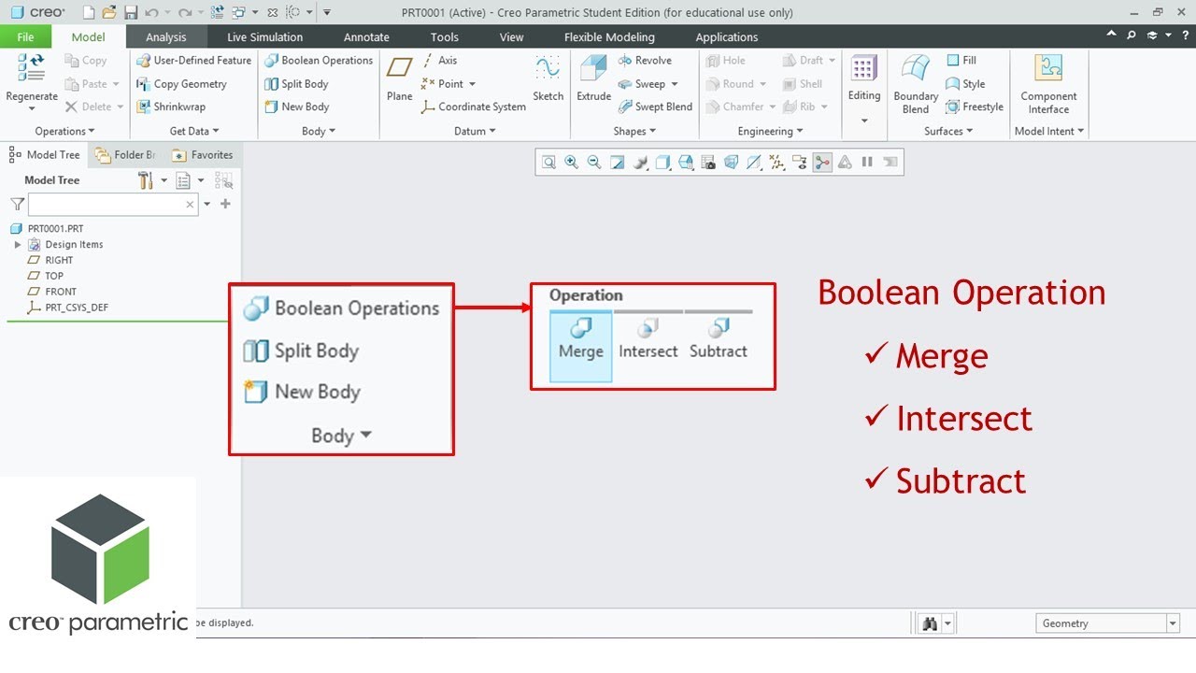Click the filter funnel icon in Model Tree
Image resolution: width=1196 pixels, height=673 pixels.
click(x=17, y=204)
